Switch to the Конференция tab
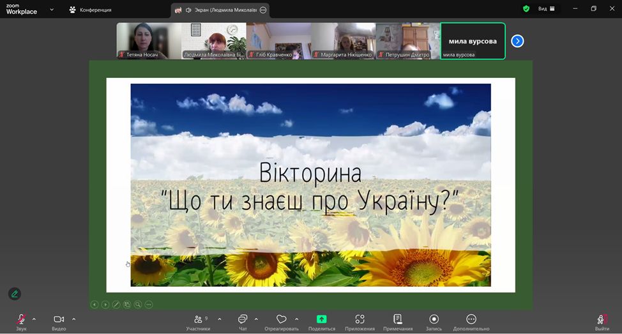This screenshot has height=334, width=622. 90,10
